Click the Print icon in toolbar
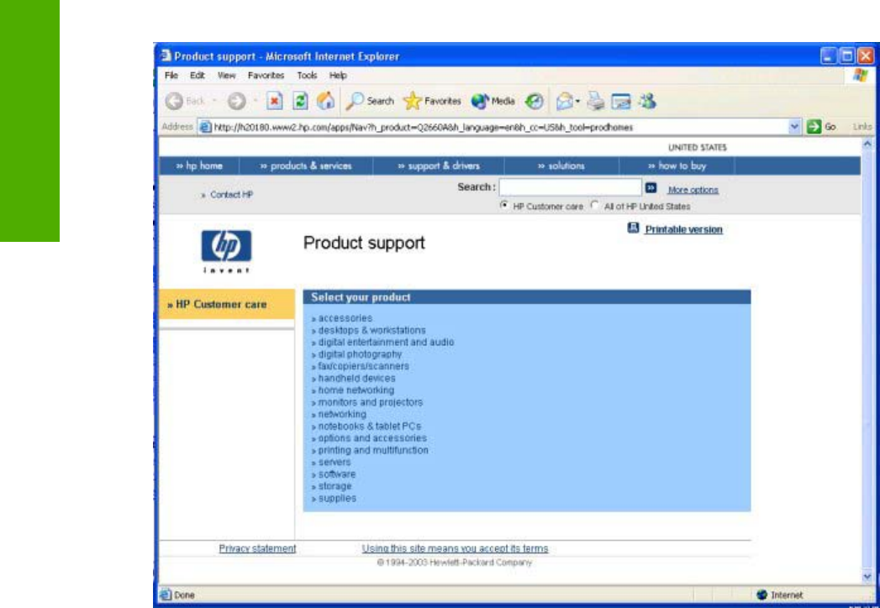The height and width of the screenshot is (608, 880). point(596,102)
